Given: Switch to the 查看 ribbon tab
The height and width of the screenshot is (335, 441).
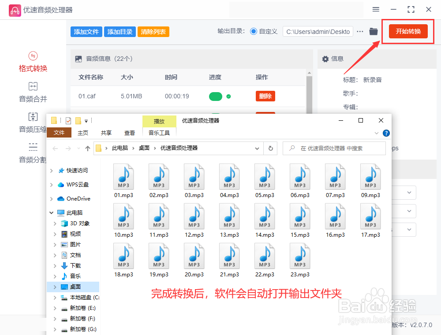Looking at the screenshot, I should coord(129,133).
